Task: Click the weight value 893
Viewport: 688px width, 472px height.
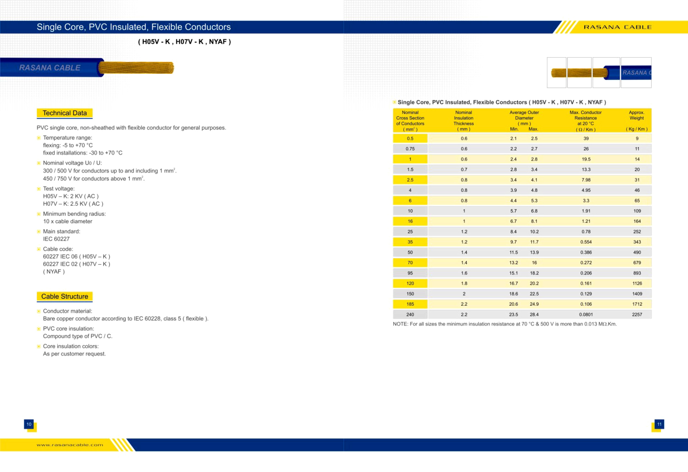Action: pyautogui.click(x=637, y=273)
